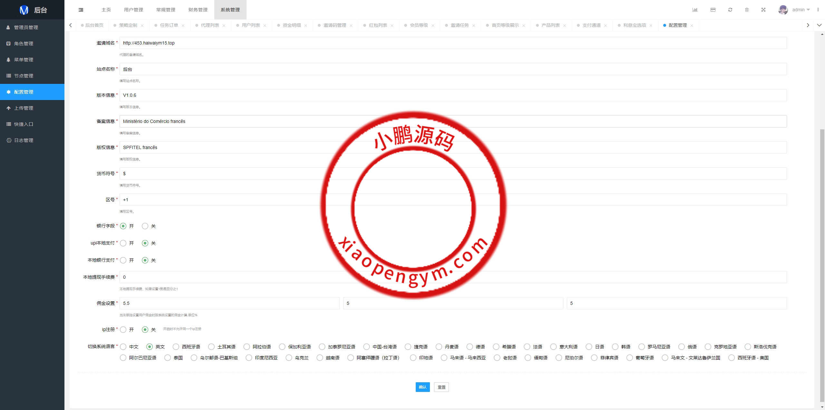Screen dimensions: 825x410
Task: Switch to the 支付通道 tab
Action: tap(592, 25)
